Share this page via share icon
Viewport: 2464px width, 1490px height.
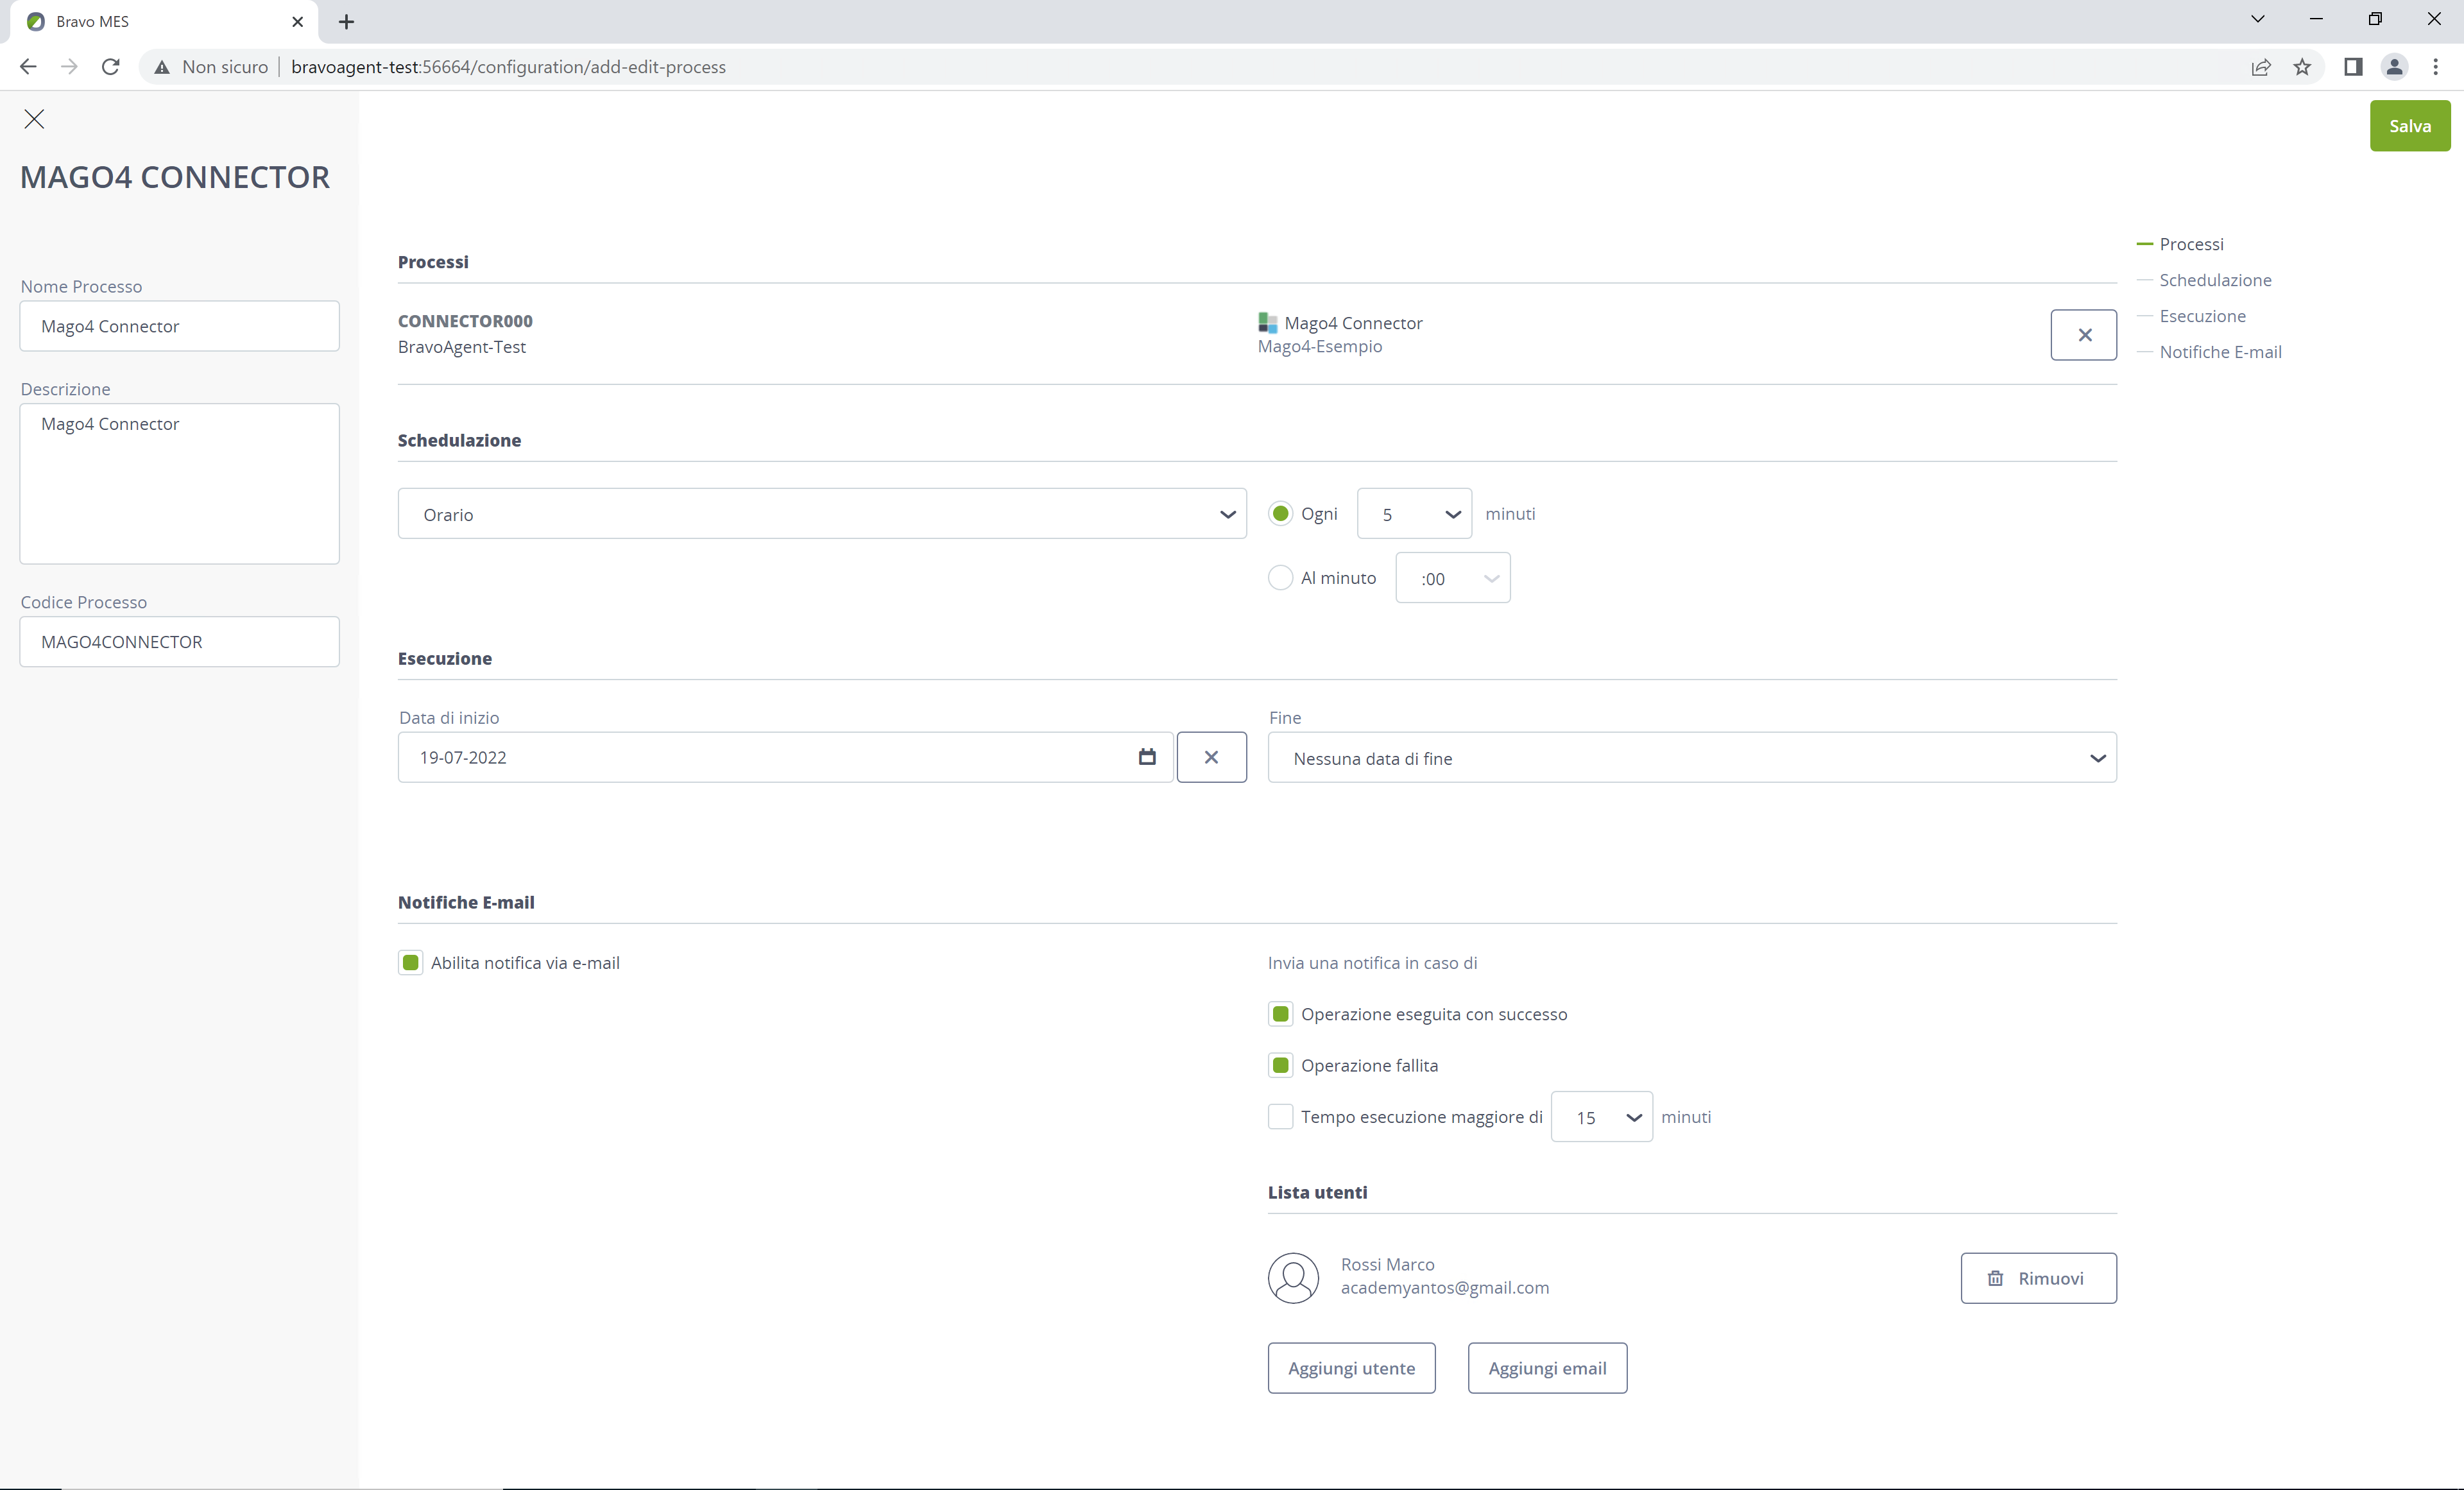(x=2261, y=67)
